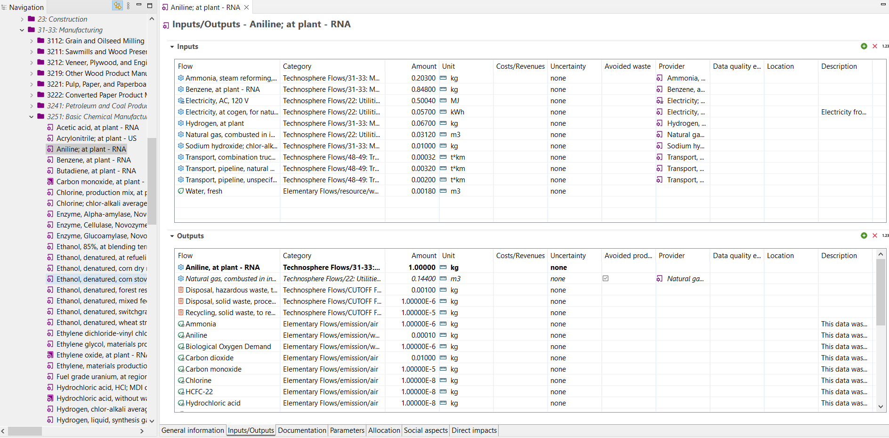The height and width of the screenshot is (438, 889).
Task: Collapse the Inputs section
Action: (x=172, y=47)
